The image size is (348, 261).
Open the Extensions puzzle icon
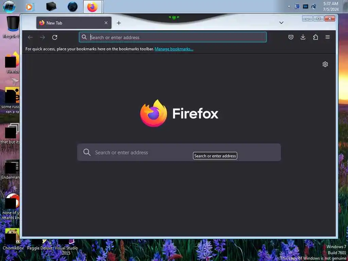(315, 37)
